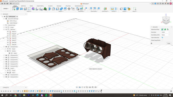This screenshot has height=97, width=173.
Task: Click the ViewCube in the corner
Action: tap(166, 20)
